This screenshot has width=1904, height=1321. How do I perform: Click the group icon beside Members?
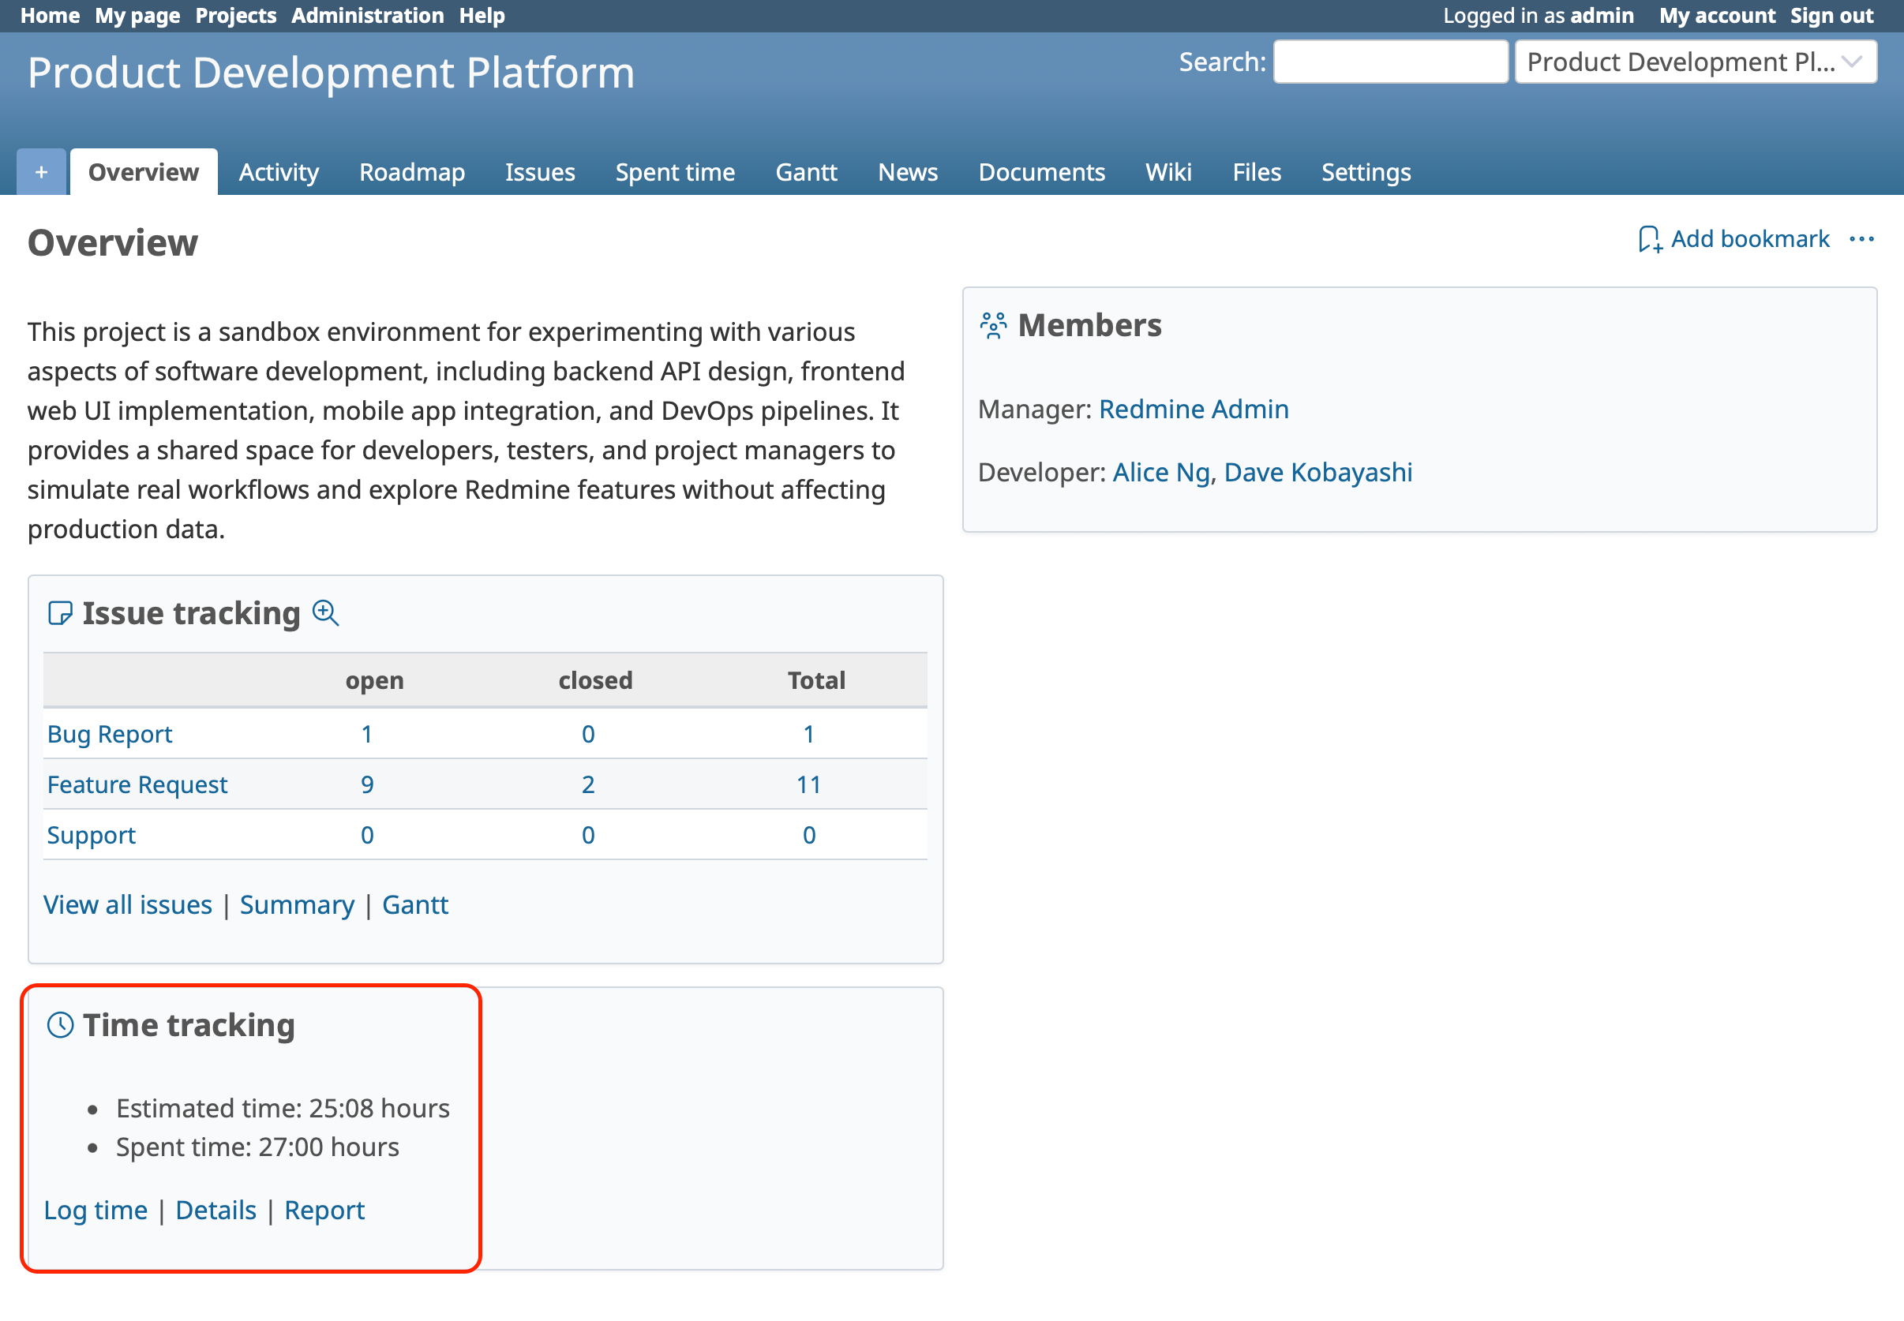point(992,324)
